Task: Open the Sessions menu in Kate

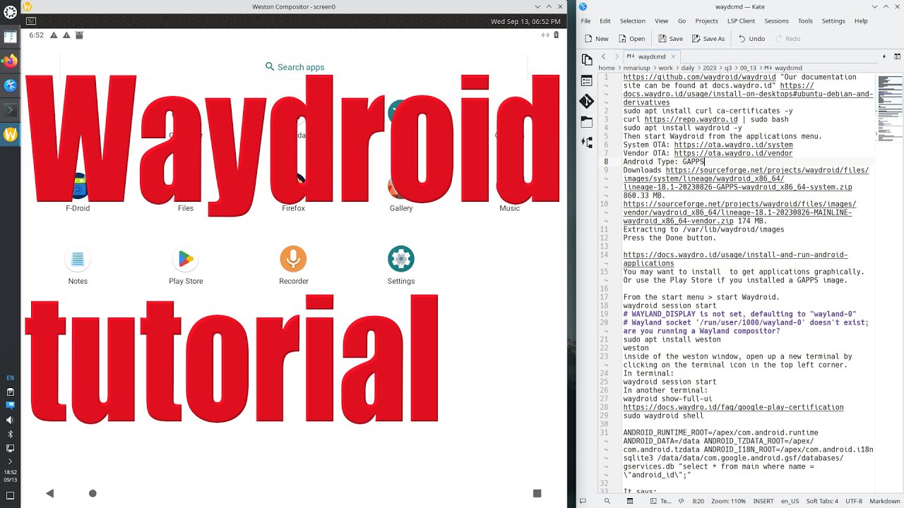Action: pos(776,21)
